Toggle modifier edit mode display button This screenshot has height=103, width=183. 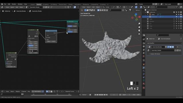pyautogui.click(x=168, y=47)
